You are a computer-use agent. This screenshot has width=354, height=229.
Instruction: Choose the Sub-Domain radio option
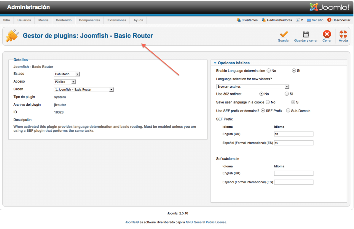[288, 110]
